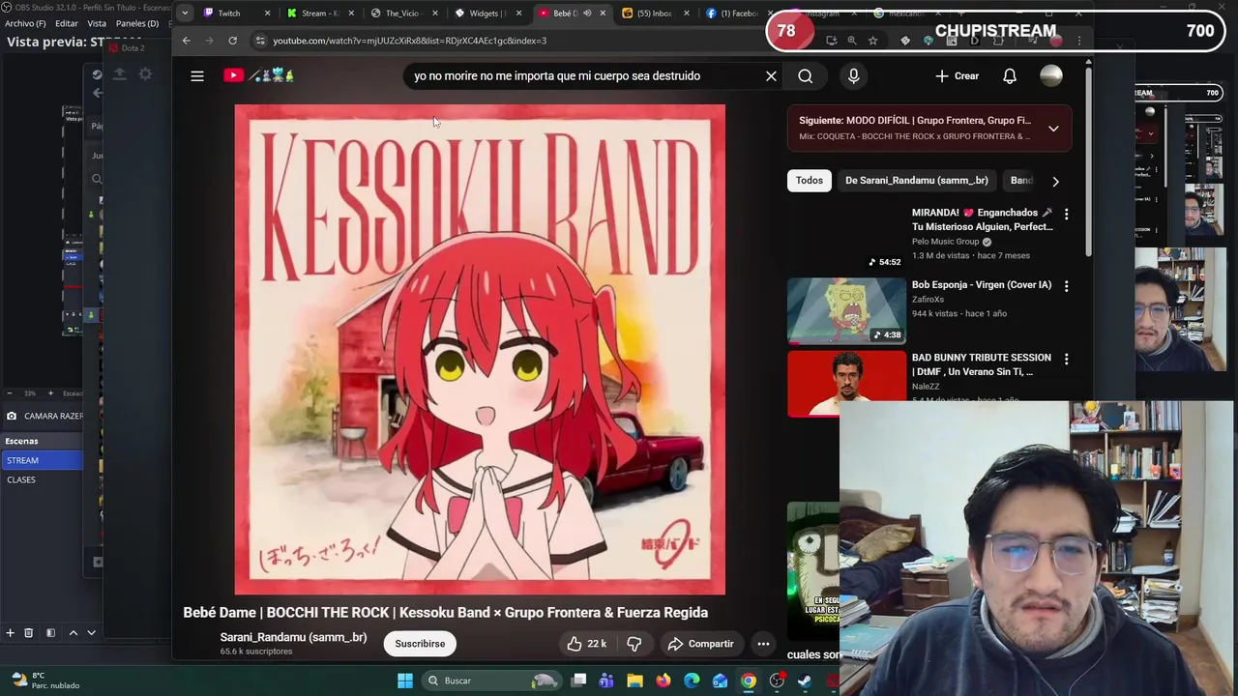This screenshot has height=696, width=1238.
Task: Click the OBS taskbar icon with red badge
Action: [777, 681]
